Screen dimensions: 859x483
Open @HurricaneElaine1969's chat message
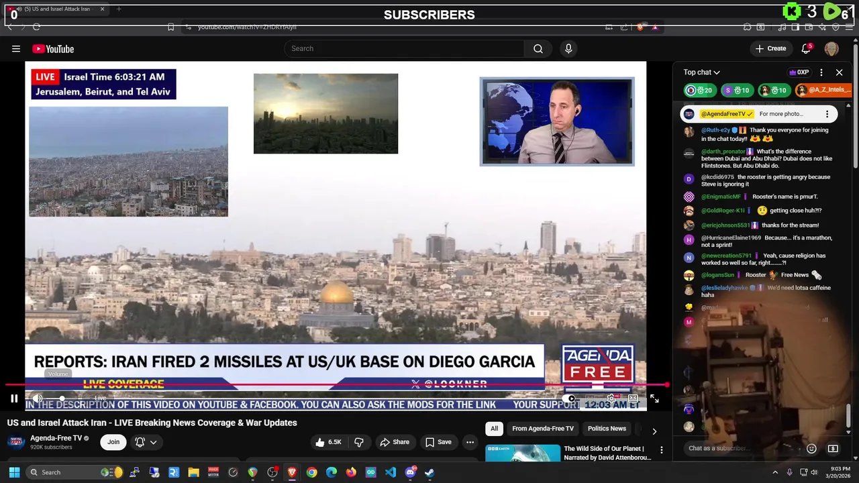[767, 241]
